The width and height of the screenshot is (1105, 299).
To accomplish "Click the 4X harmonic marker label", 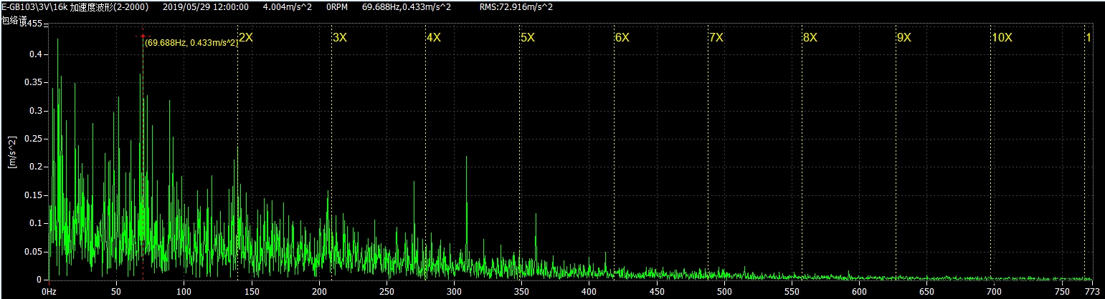I will pyautogui.click(x=434, y=37).
